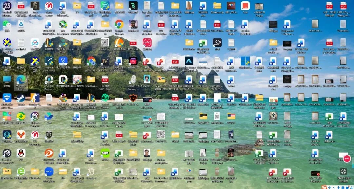This screenshot has width=354, height=189.
Task: Launch Zoom Workplace app
Action: [x=49, y=172]
